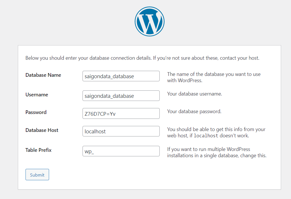
Task: Click the WordPress logo
Action: (x=149, y=22)
